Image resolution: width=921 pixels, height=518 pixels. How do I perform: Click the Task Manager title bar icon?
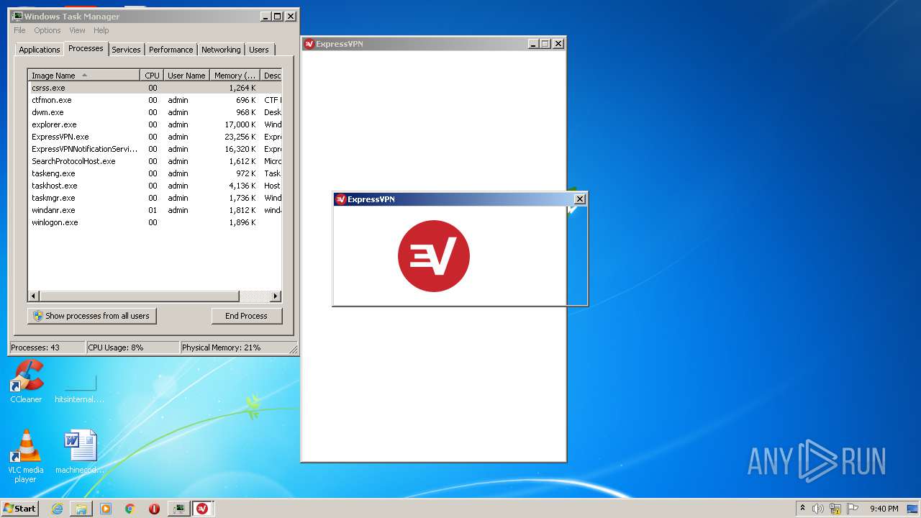coord(17,16)
